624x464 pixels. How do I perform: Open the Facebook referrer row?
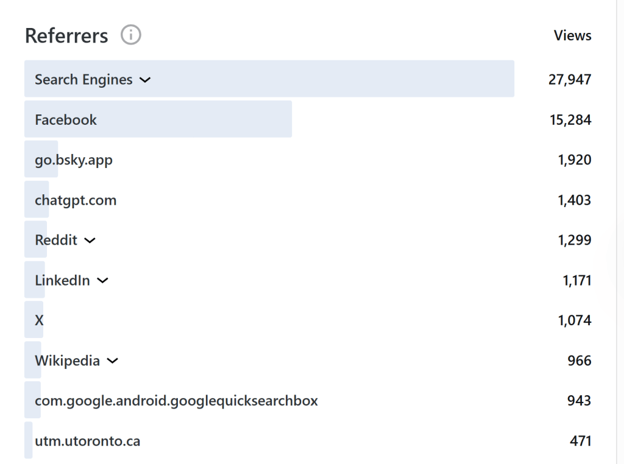coord(66,120)
